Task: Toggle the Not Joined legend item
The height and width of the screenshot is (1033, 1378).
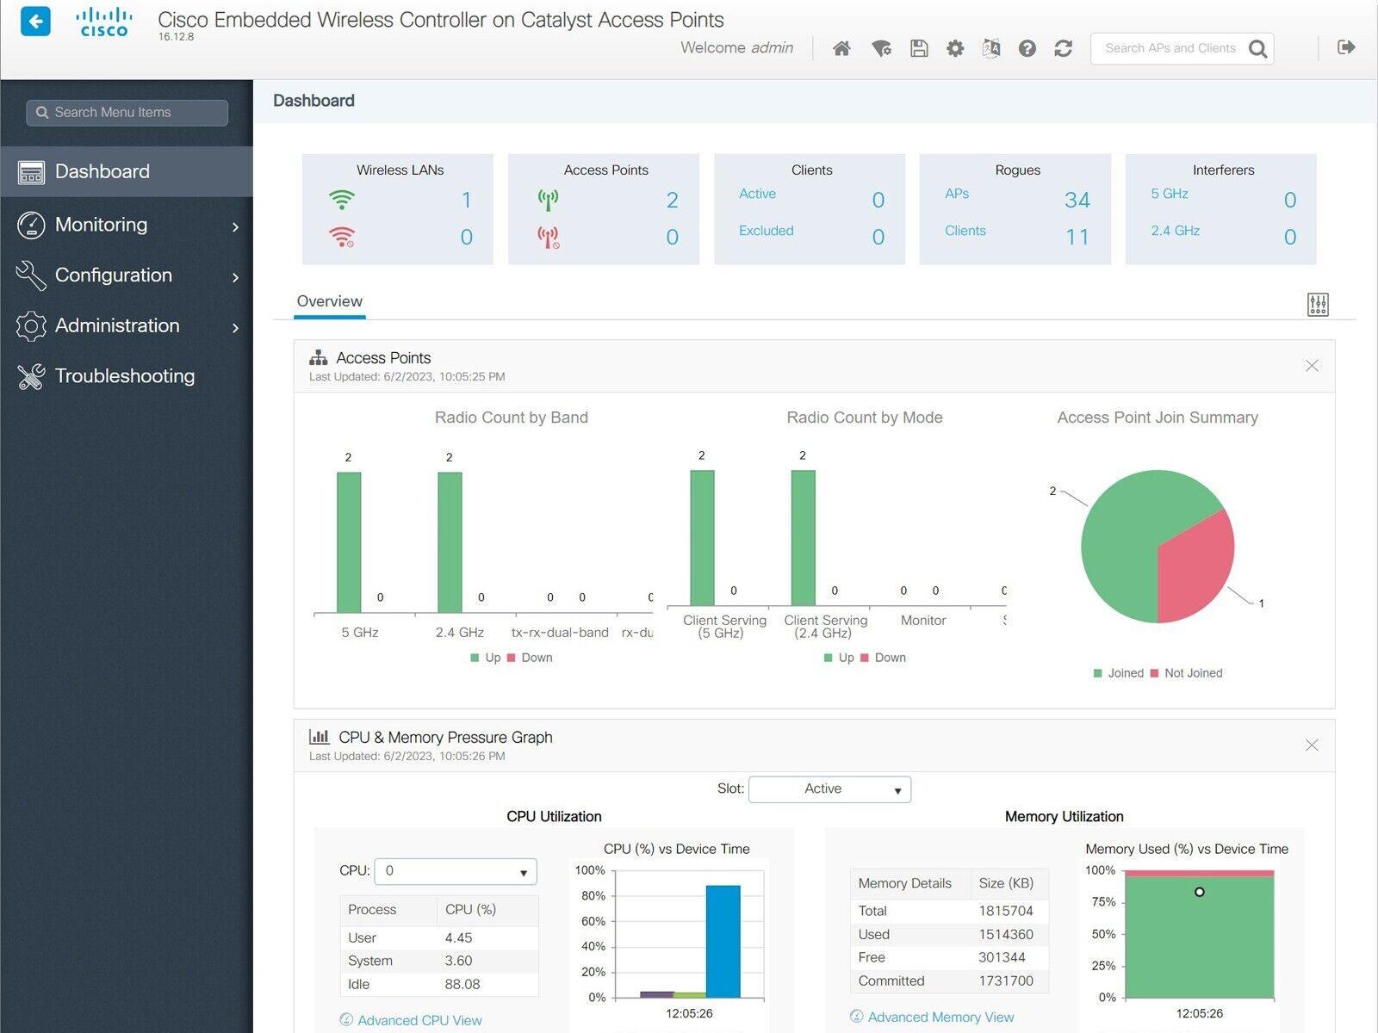Action: [x=1187, y=673]
